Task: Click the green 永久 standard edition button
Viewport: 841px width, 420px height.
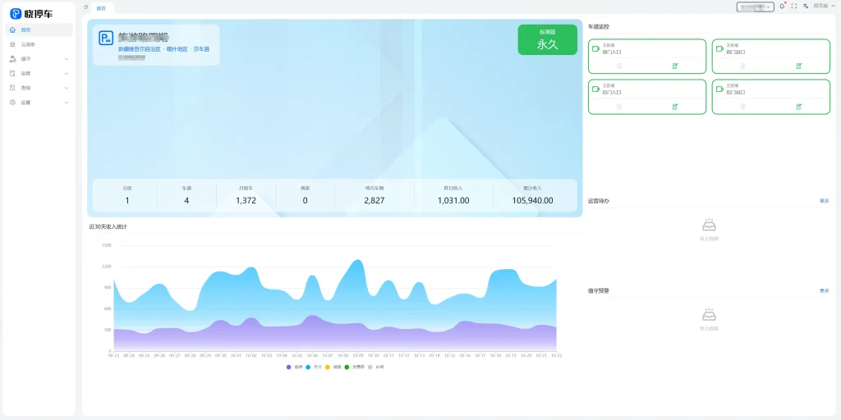Action: pos(547,40)
